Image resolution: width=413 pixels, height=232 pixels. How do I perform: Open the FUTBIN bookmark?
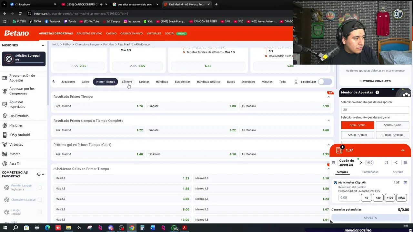pyautogui.click(x=19, y=22)
